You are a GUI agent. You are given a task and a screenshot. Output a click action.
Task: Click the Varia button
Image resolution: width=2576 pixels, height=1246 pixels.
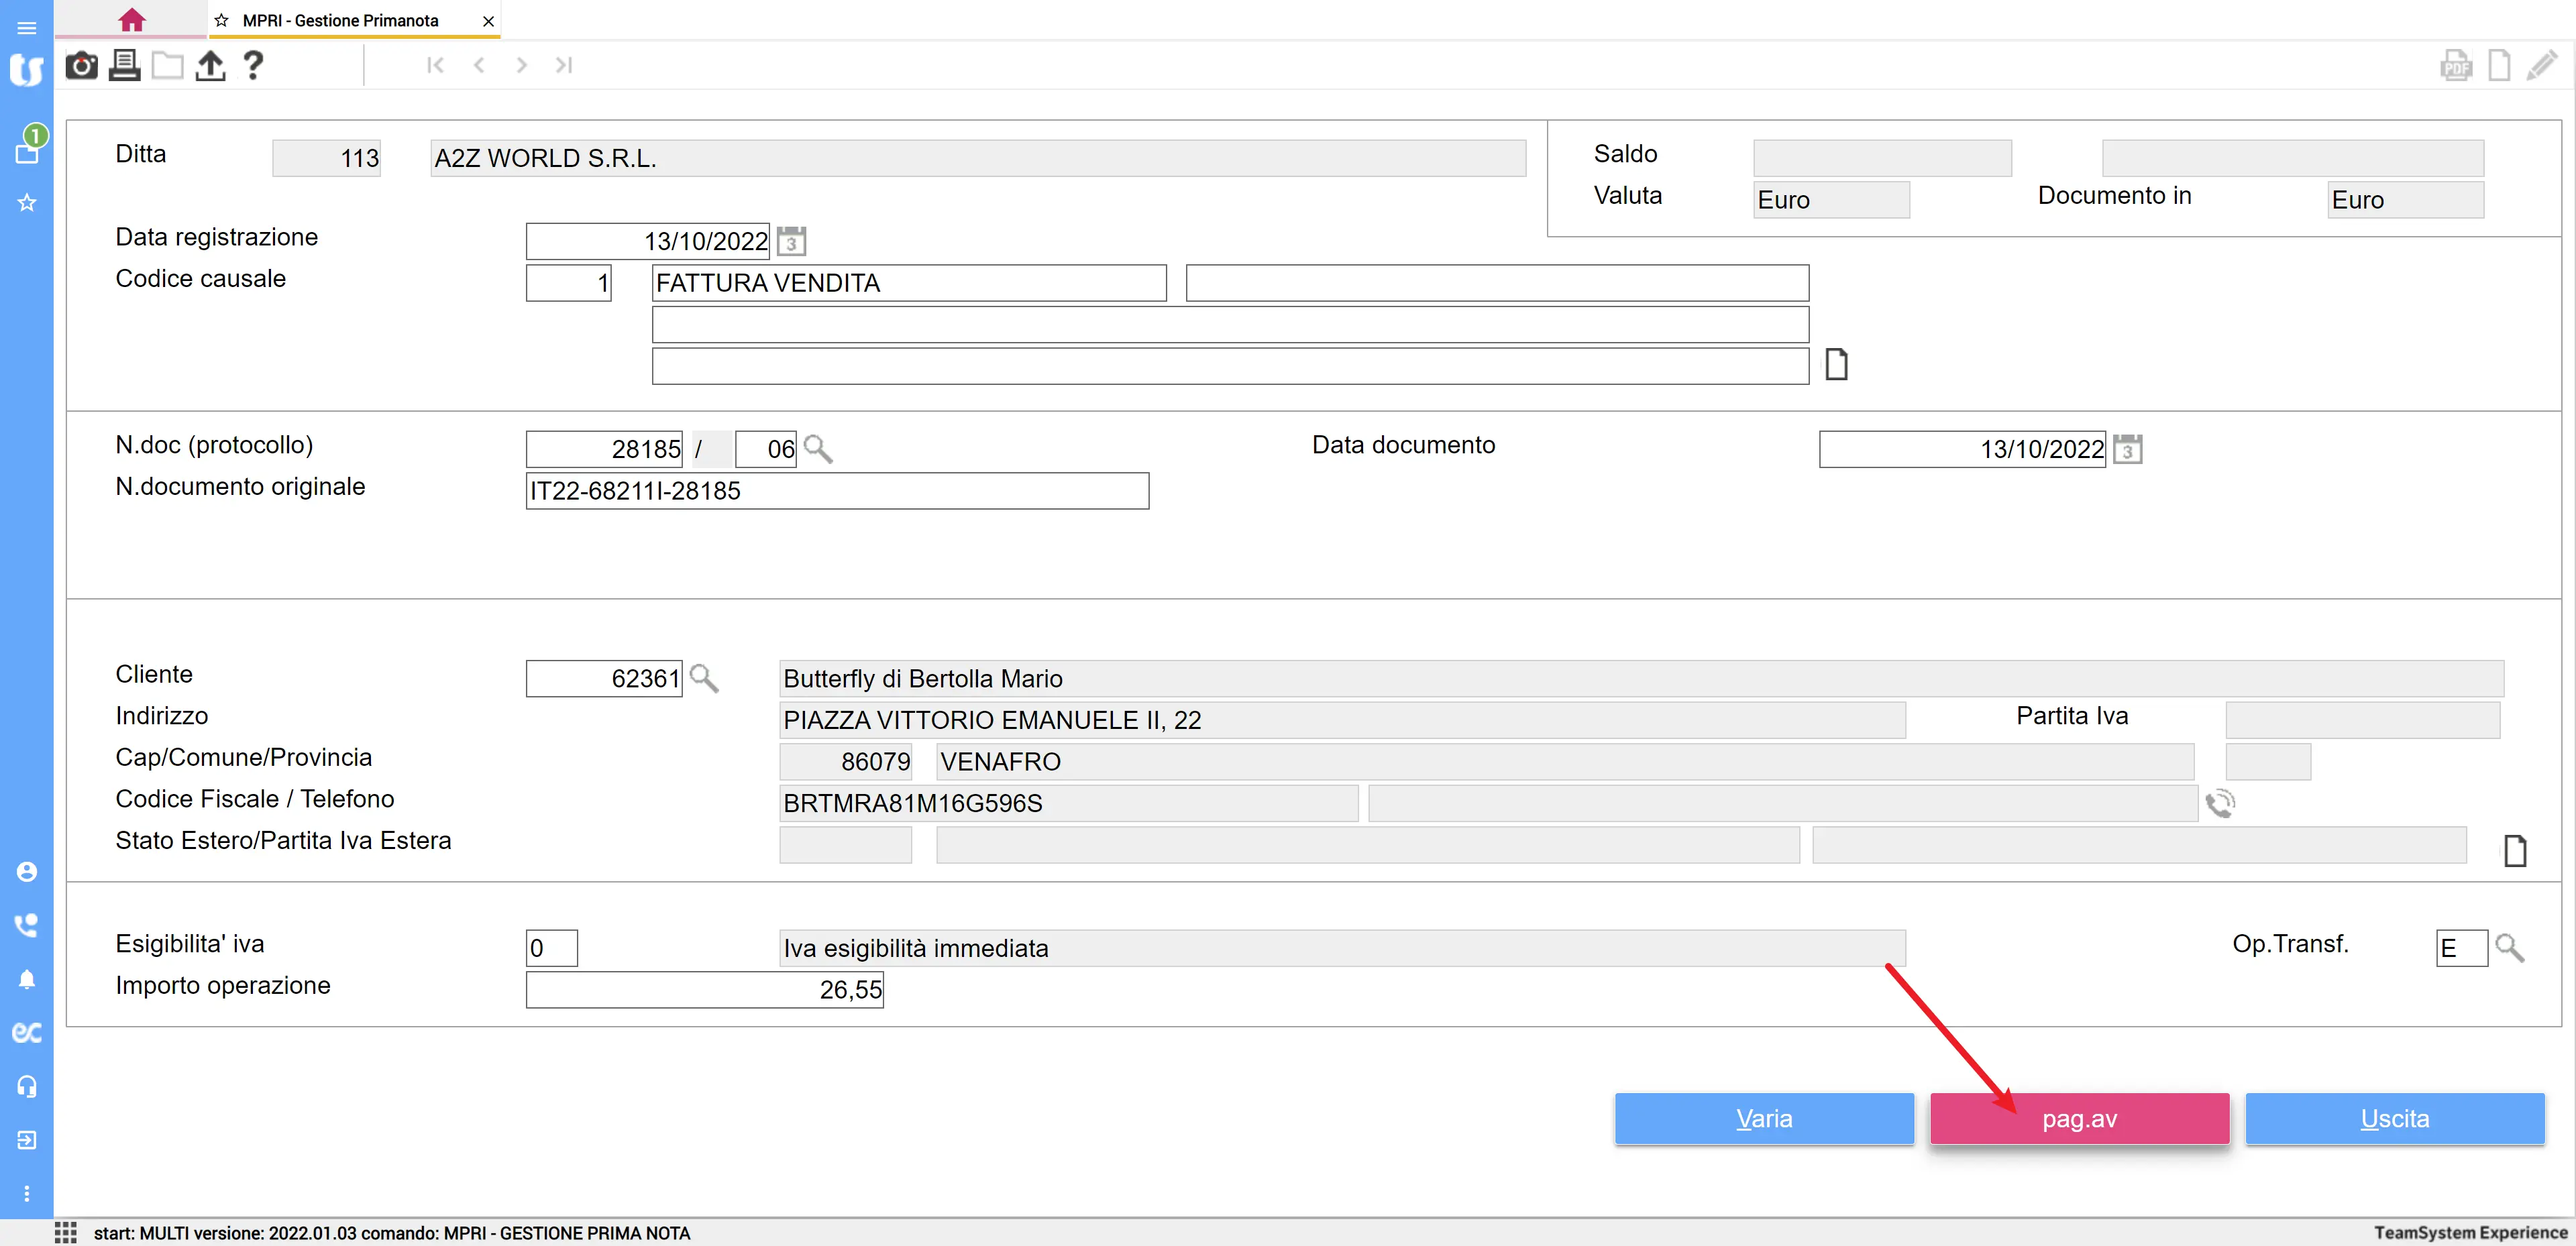tap(1763, 1118)
